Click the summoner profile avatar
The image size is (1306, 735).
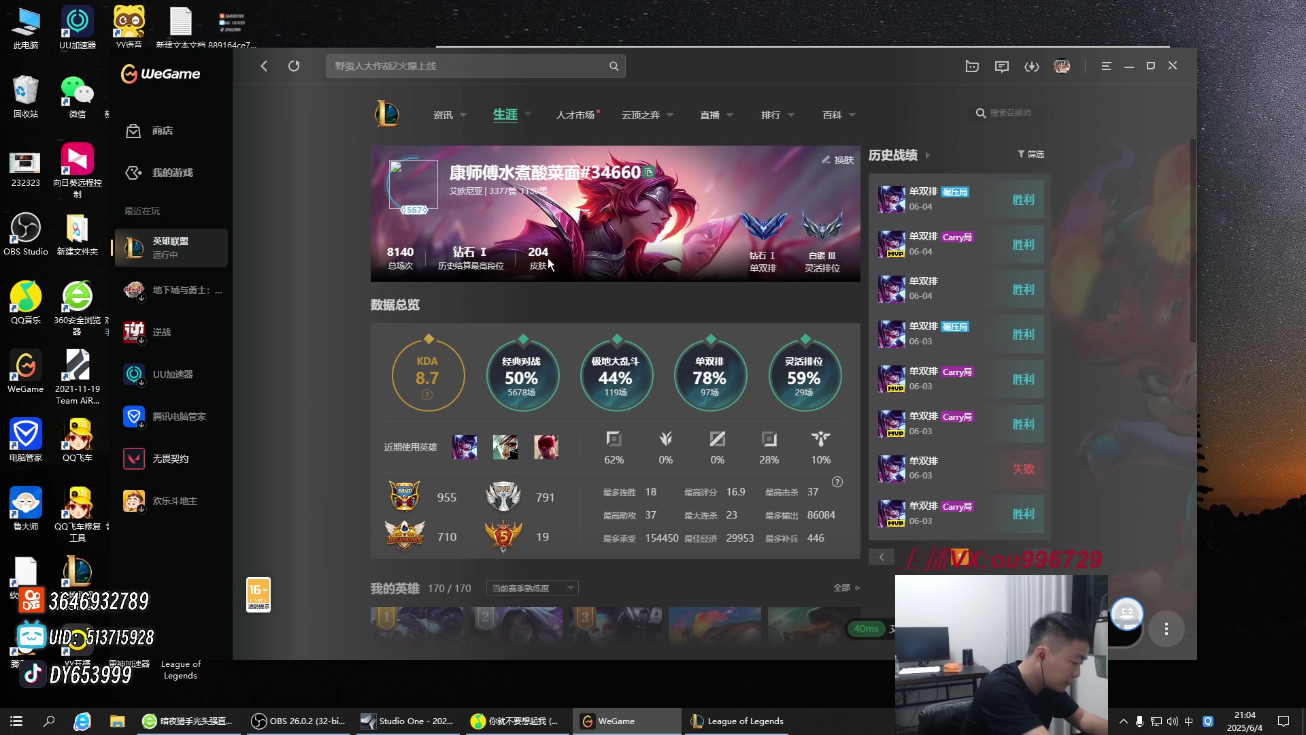[413, 184]
